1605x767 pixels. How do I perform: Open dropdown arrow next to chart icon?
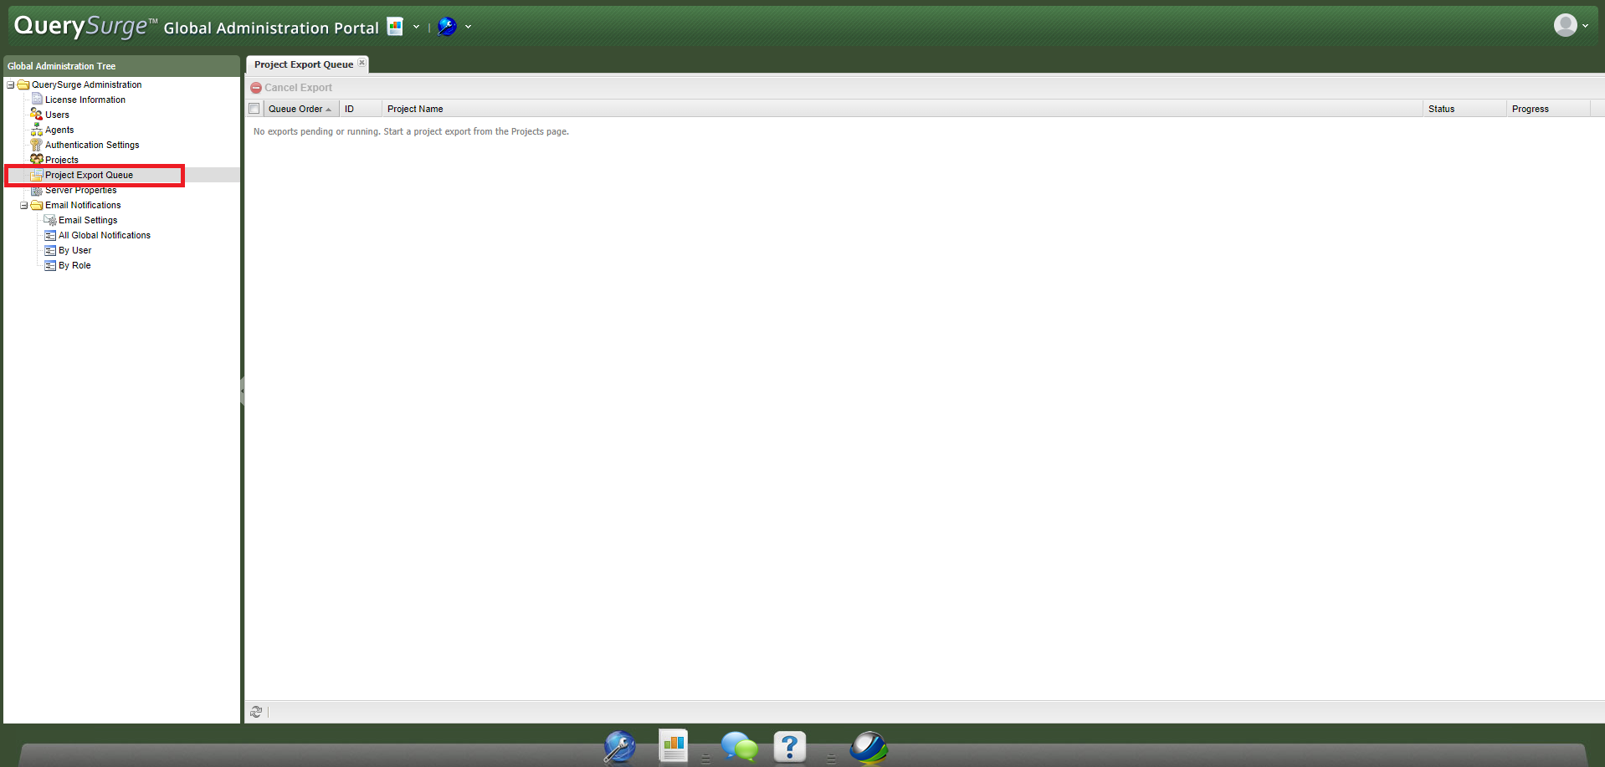point(416,27)
